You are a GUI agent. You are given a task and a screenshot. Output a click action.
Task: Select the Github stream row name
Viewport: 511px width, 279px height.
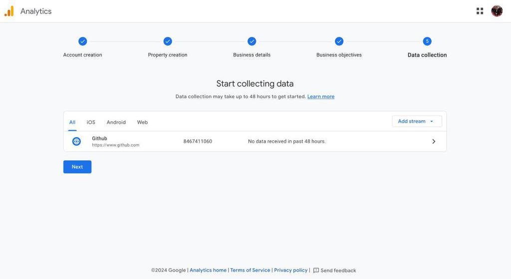(x=99, y=138)
